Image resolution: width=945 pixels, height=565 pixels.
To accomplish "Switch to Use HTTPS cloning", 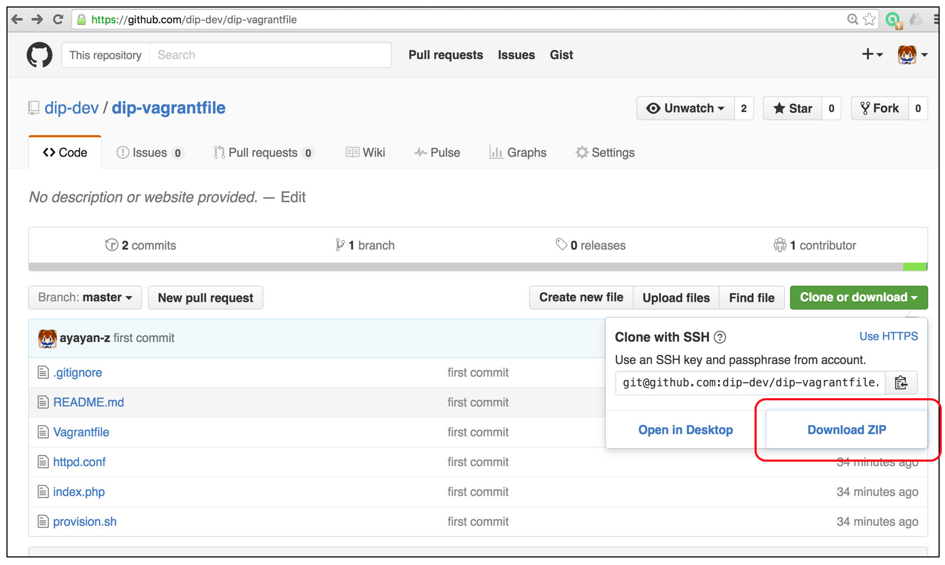I will 888,336.
